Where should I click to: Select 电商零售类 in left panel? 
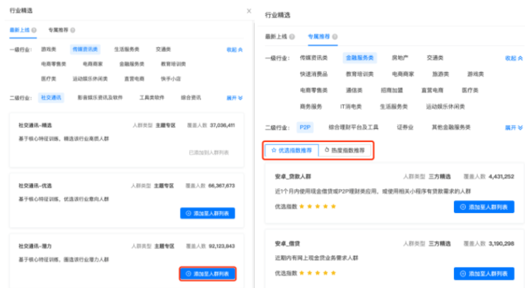click(54, 64)
